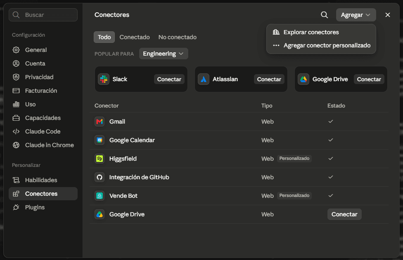The image size is (403, 260).
Task: Switch to the No conectado tab
Action: (177, 37)
